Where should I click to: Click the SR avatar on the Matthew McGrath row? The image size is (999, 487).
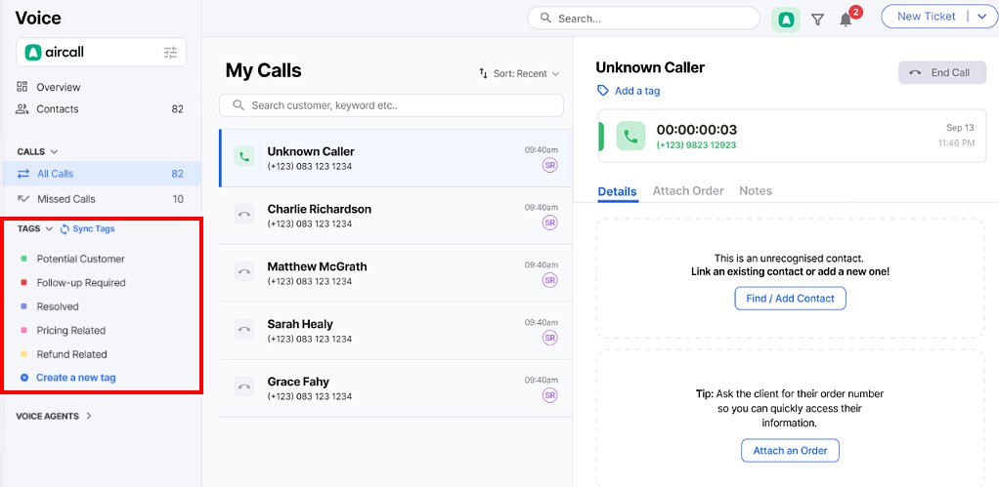549,280
